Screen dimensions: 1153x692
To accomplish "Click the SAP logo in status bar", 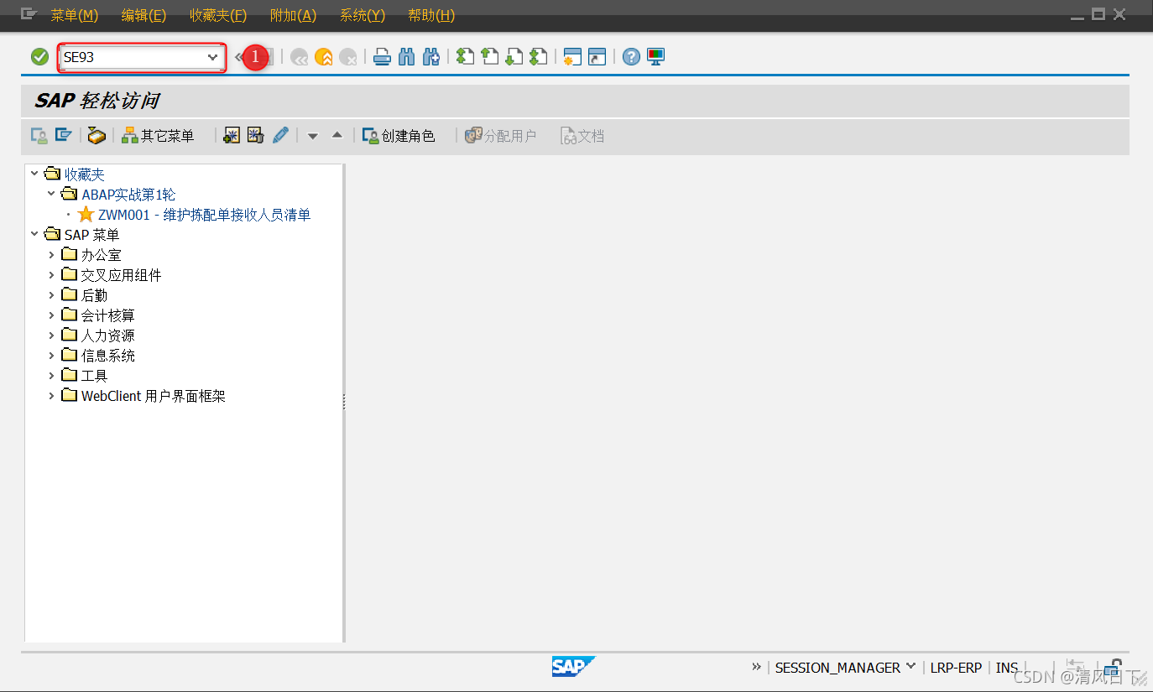I will point(573,667).
